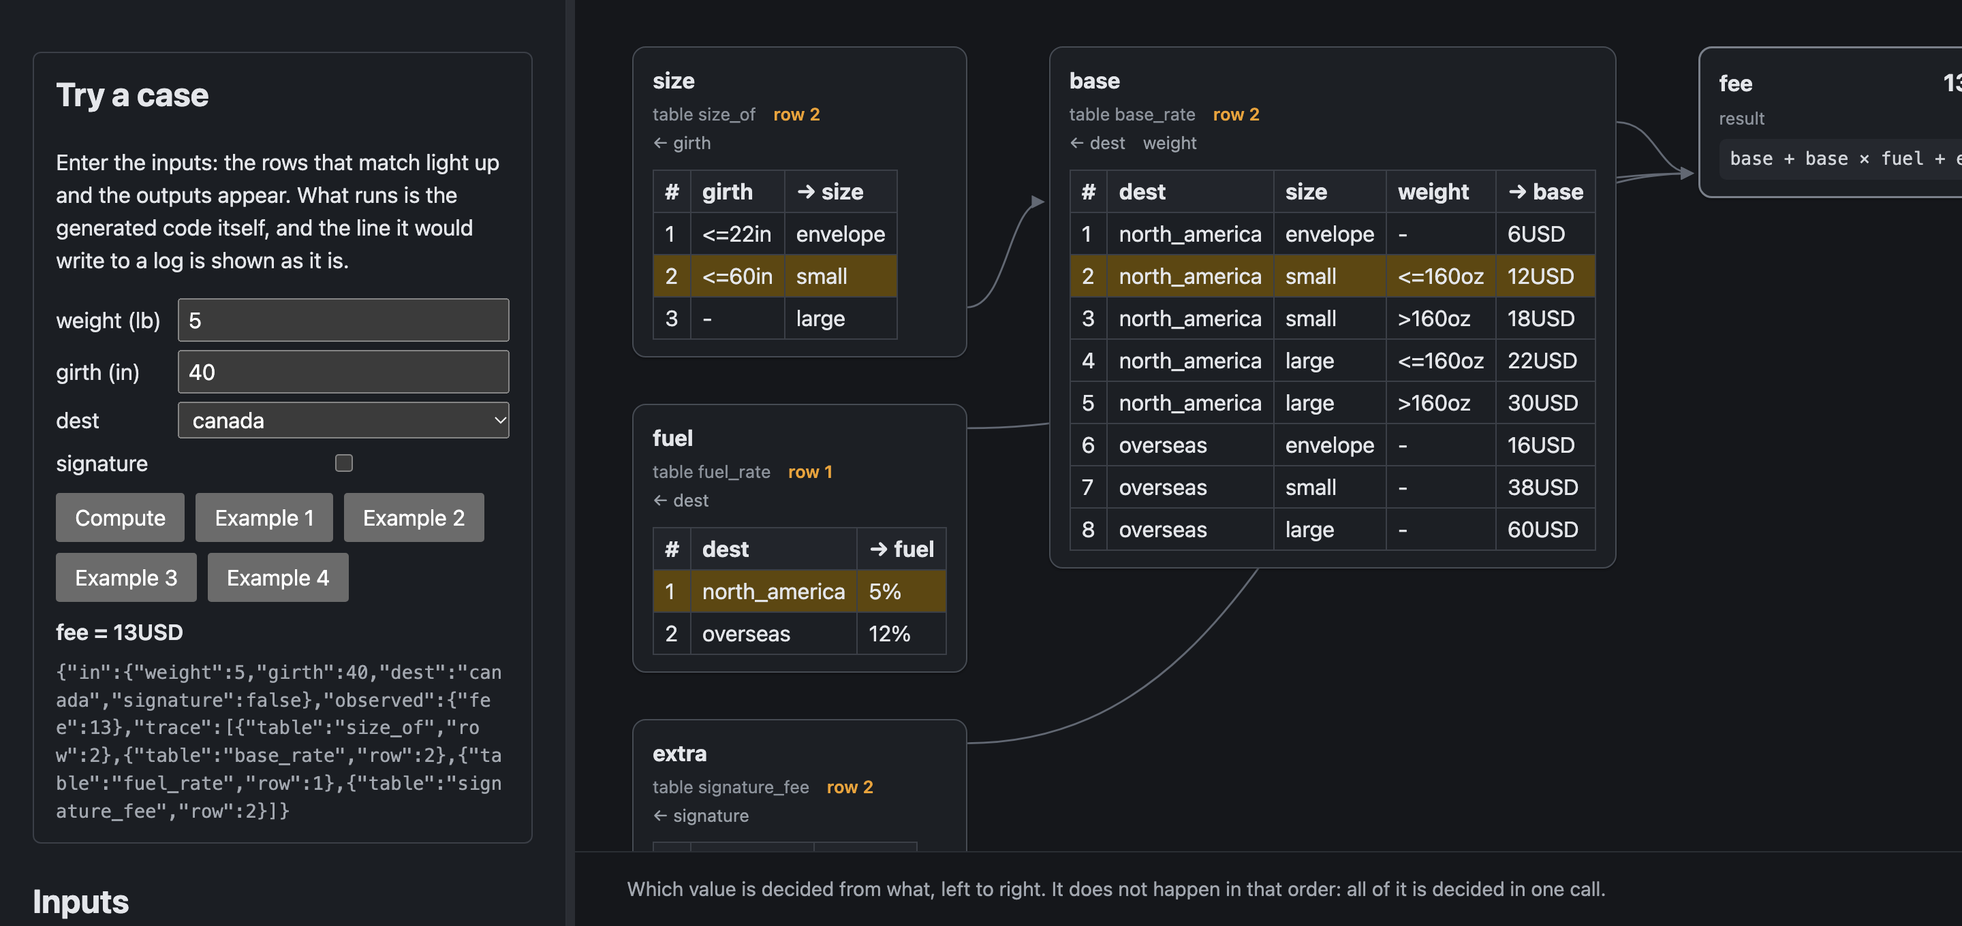Click the 'row 2' label in extra card
Image resolution: width=1962 pixels, height=926 pixels.
(850, 787)
